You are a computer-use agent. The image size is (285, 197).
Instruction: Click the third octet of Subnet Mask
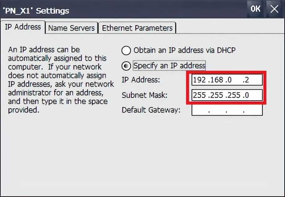pyautogui.click(x=233, y=95)
